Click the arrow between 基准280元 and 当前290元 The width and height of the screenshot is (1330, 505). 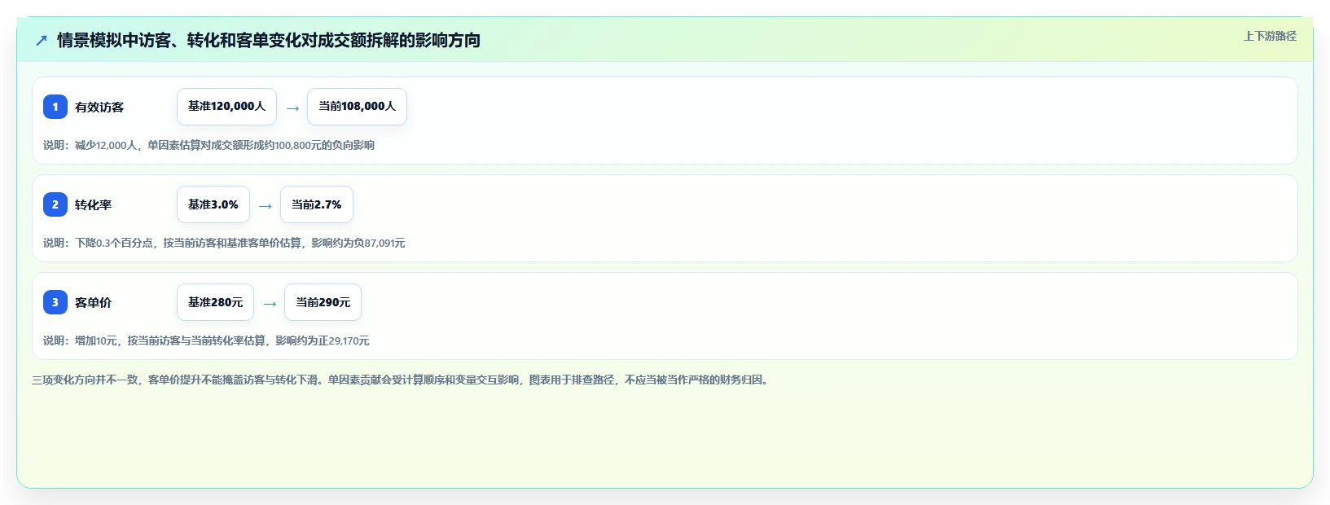coord(270,304)
